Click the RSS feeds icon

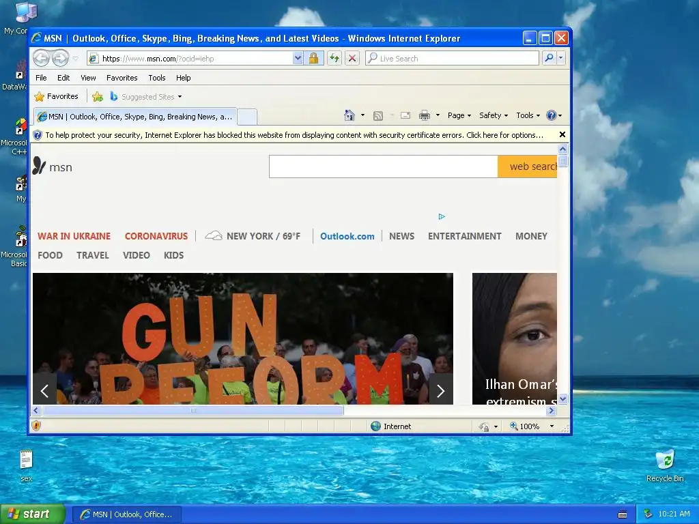point(378,116)
